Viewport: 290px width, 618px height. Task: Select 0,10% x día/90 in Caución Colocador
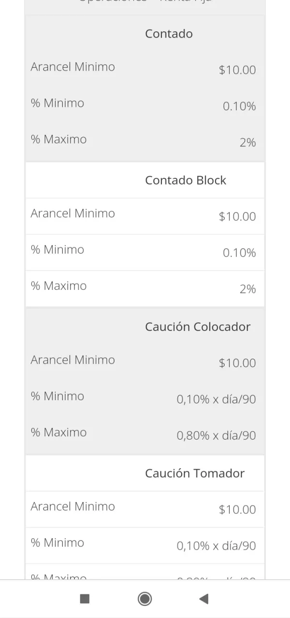coord(216,399)
